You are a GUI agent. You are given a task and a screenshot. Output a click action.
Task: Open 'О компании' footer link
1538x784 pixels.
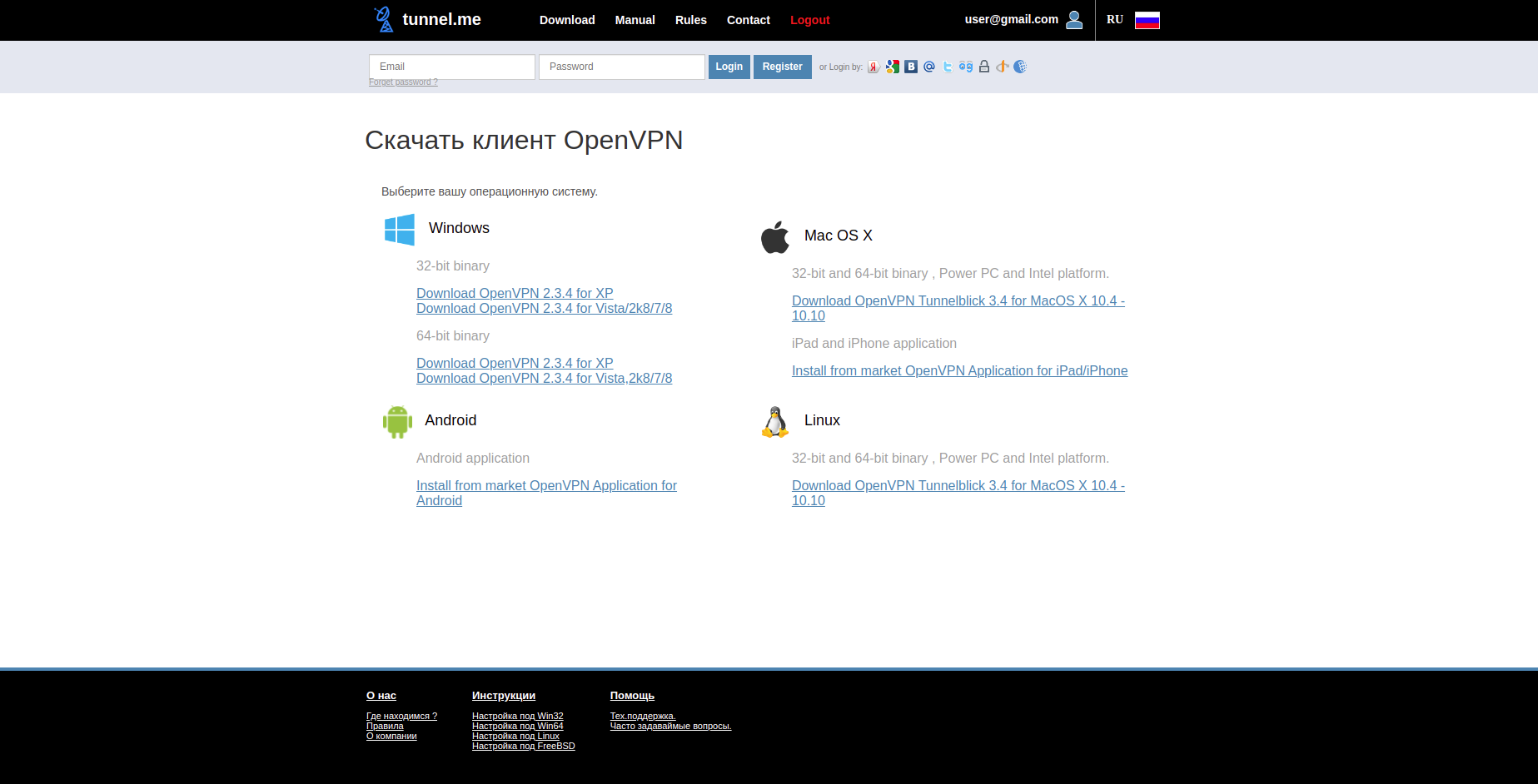pyautogui.click(x=391, y=736)
